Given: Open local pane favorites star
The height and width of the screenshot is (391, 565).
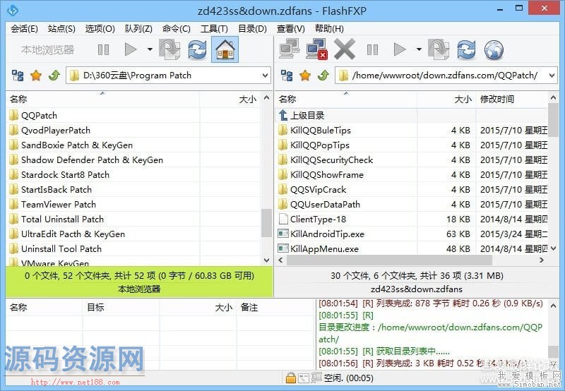Looking at the screenshot, I should [36, 76].
